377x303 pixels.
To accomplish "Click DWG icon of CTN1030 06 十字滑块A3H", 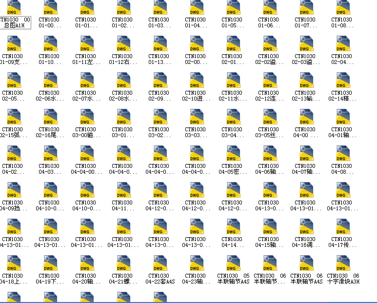I will (343, 263).
